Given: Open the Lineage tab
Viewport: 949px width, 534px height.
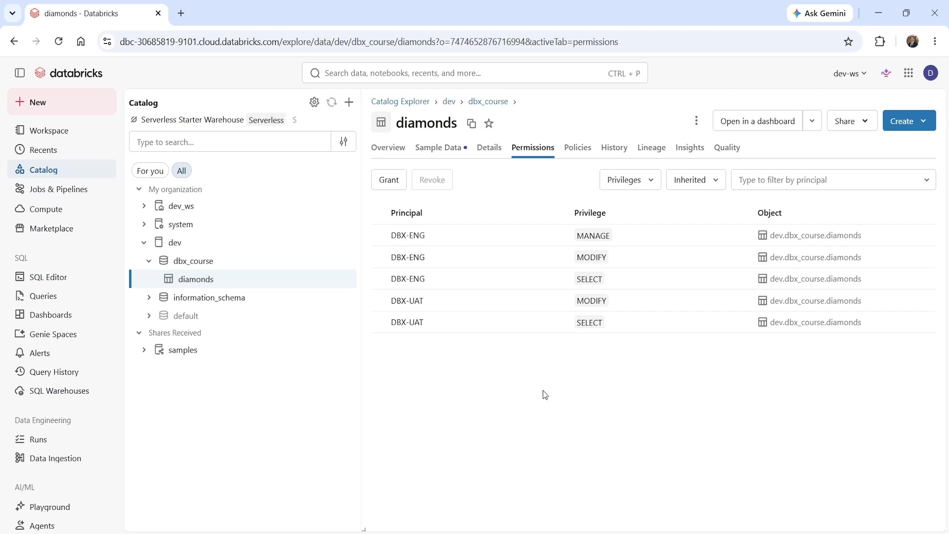Looking at the screenshot, I should pyautogui.click(x=651, y=147).
